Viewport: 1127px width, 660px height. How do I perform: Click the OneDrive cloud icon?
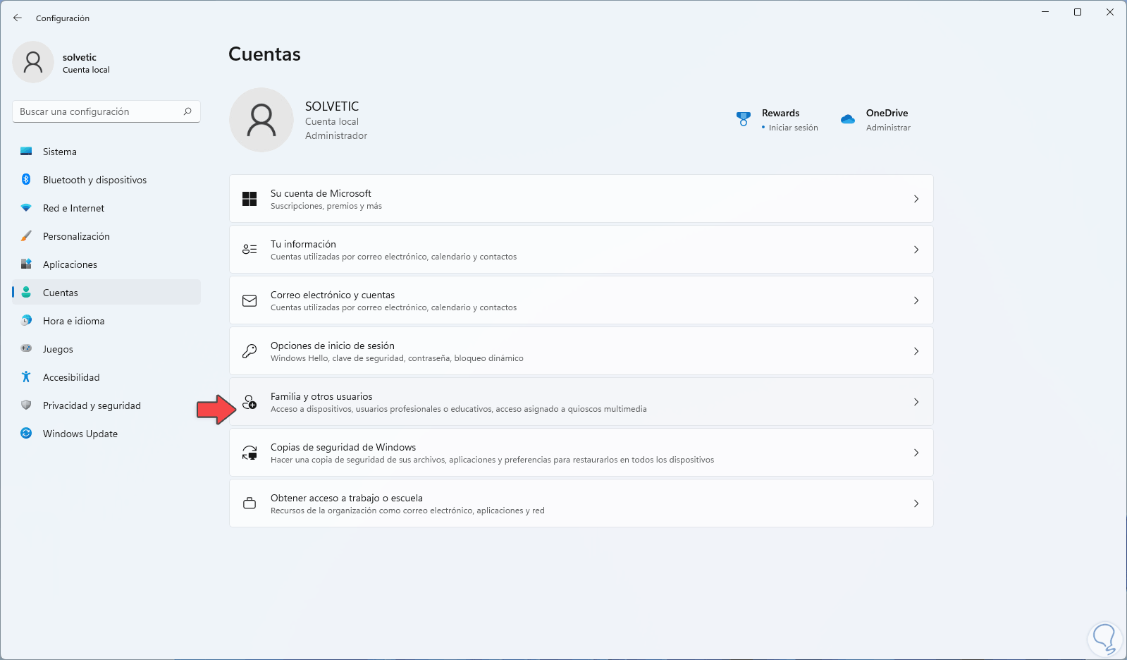click(848, 119)
